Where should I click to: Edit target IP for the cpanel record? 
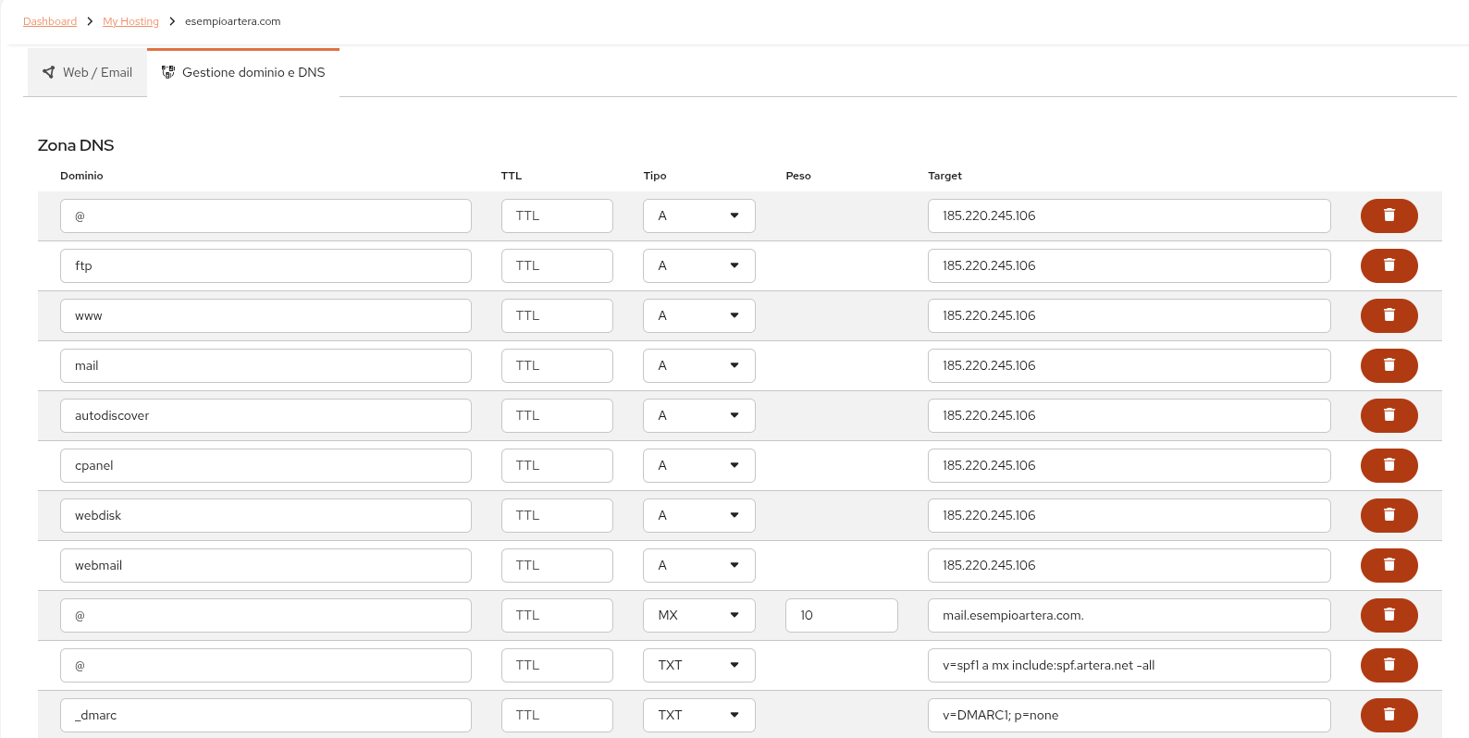click(1129, 465)
